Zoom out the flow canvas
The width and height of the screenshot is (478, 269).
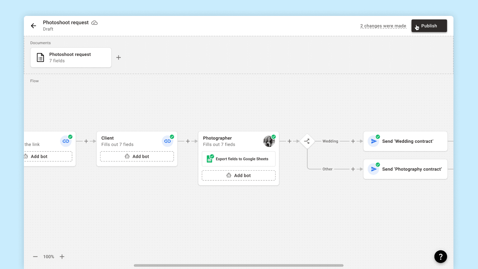[x=36, y=257]
